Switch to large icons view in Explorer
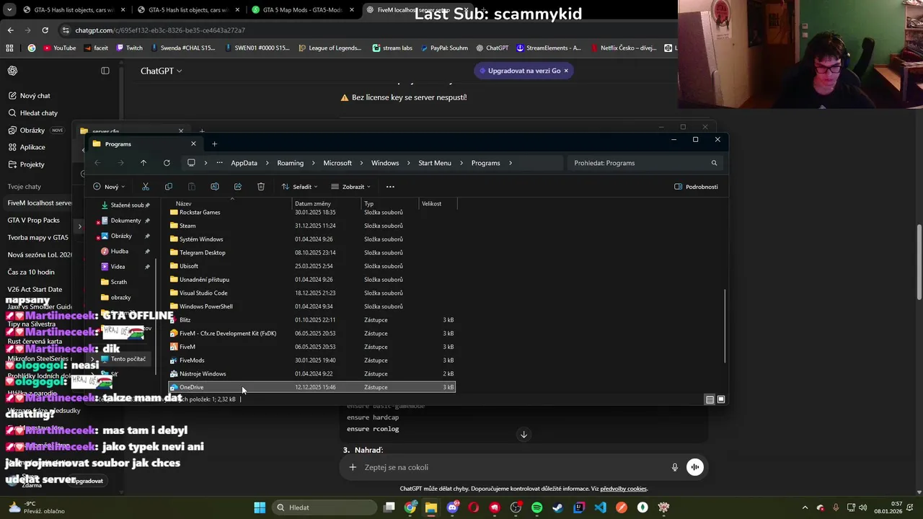The image size is (923, 519). point(721,399)
